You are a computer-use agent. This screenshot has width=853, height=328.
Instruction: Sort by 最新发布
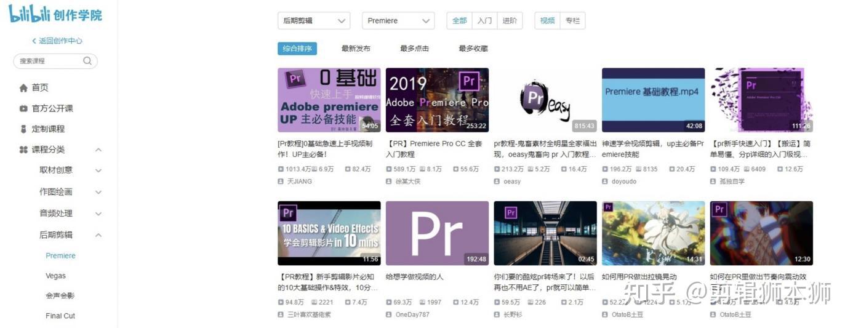point(356,49)
